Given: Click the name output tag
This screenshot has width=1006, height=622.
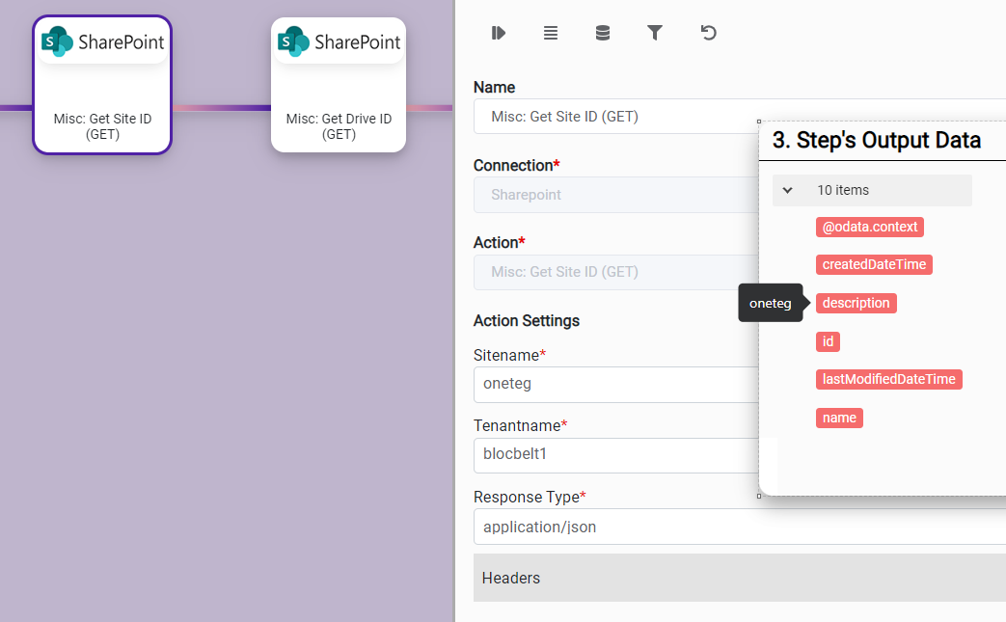Looking at the screenshot, I should pyautogui.click(x=839, y=419).
